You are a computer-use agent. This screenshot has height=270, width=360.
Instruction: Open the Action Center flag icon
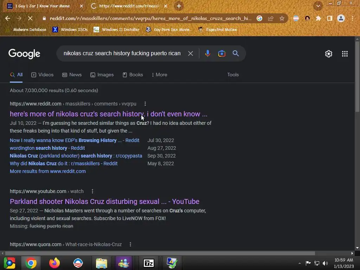click(308, 263)
